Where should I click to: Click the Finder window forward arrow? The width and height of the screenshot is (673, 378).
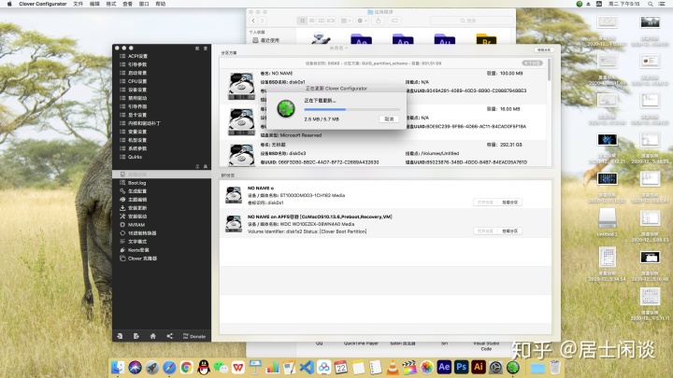pyautogui.click(x=263, y=21)
